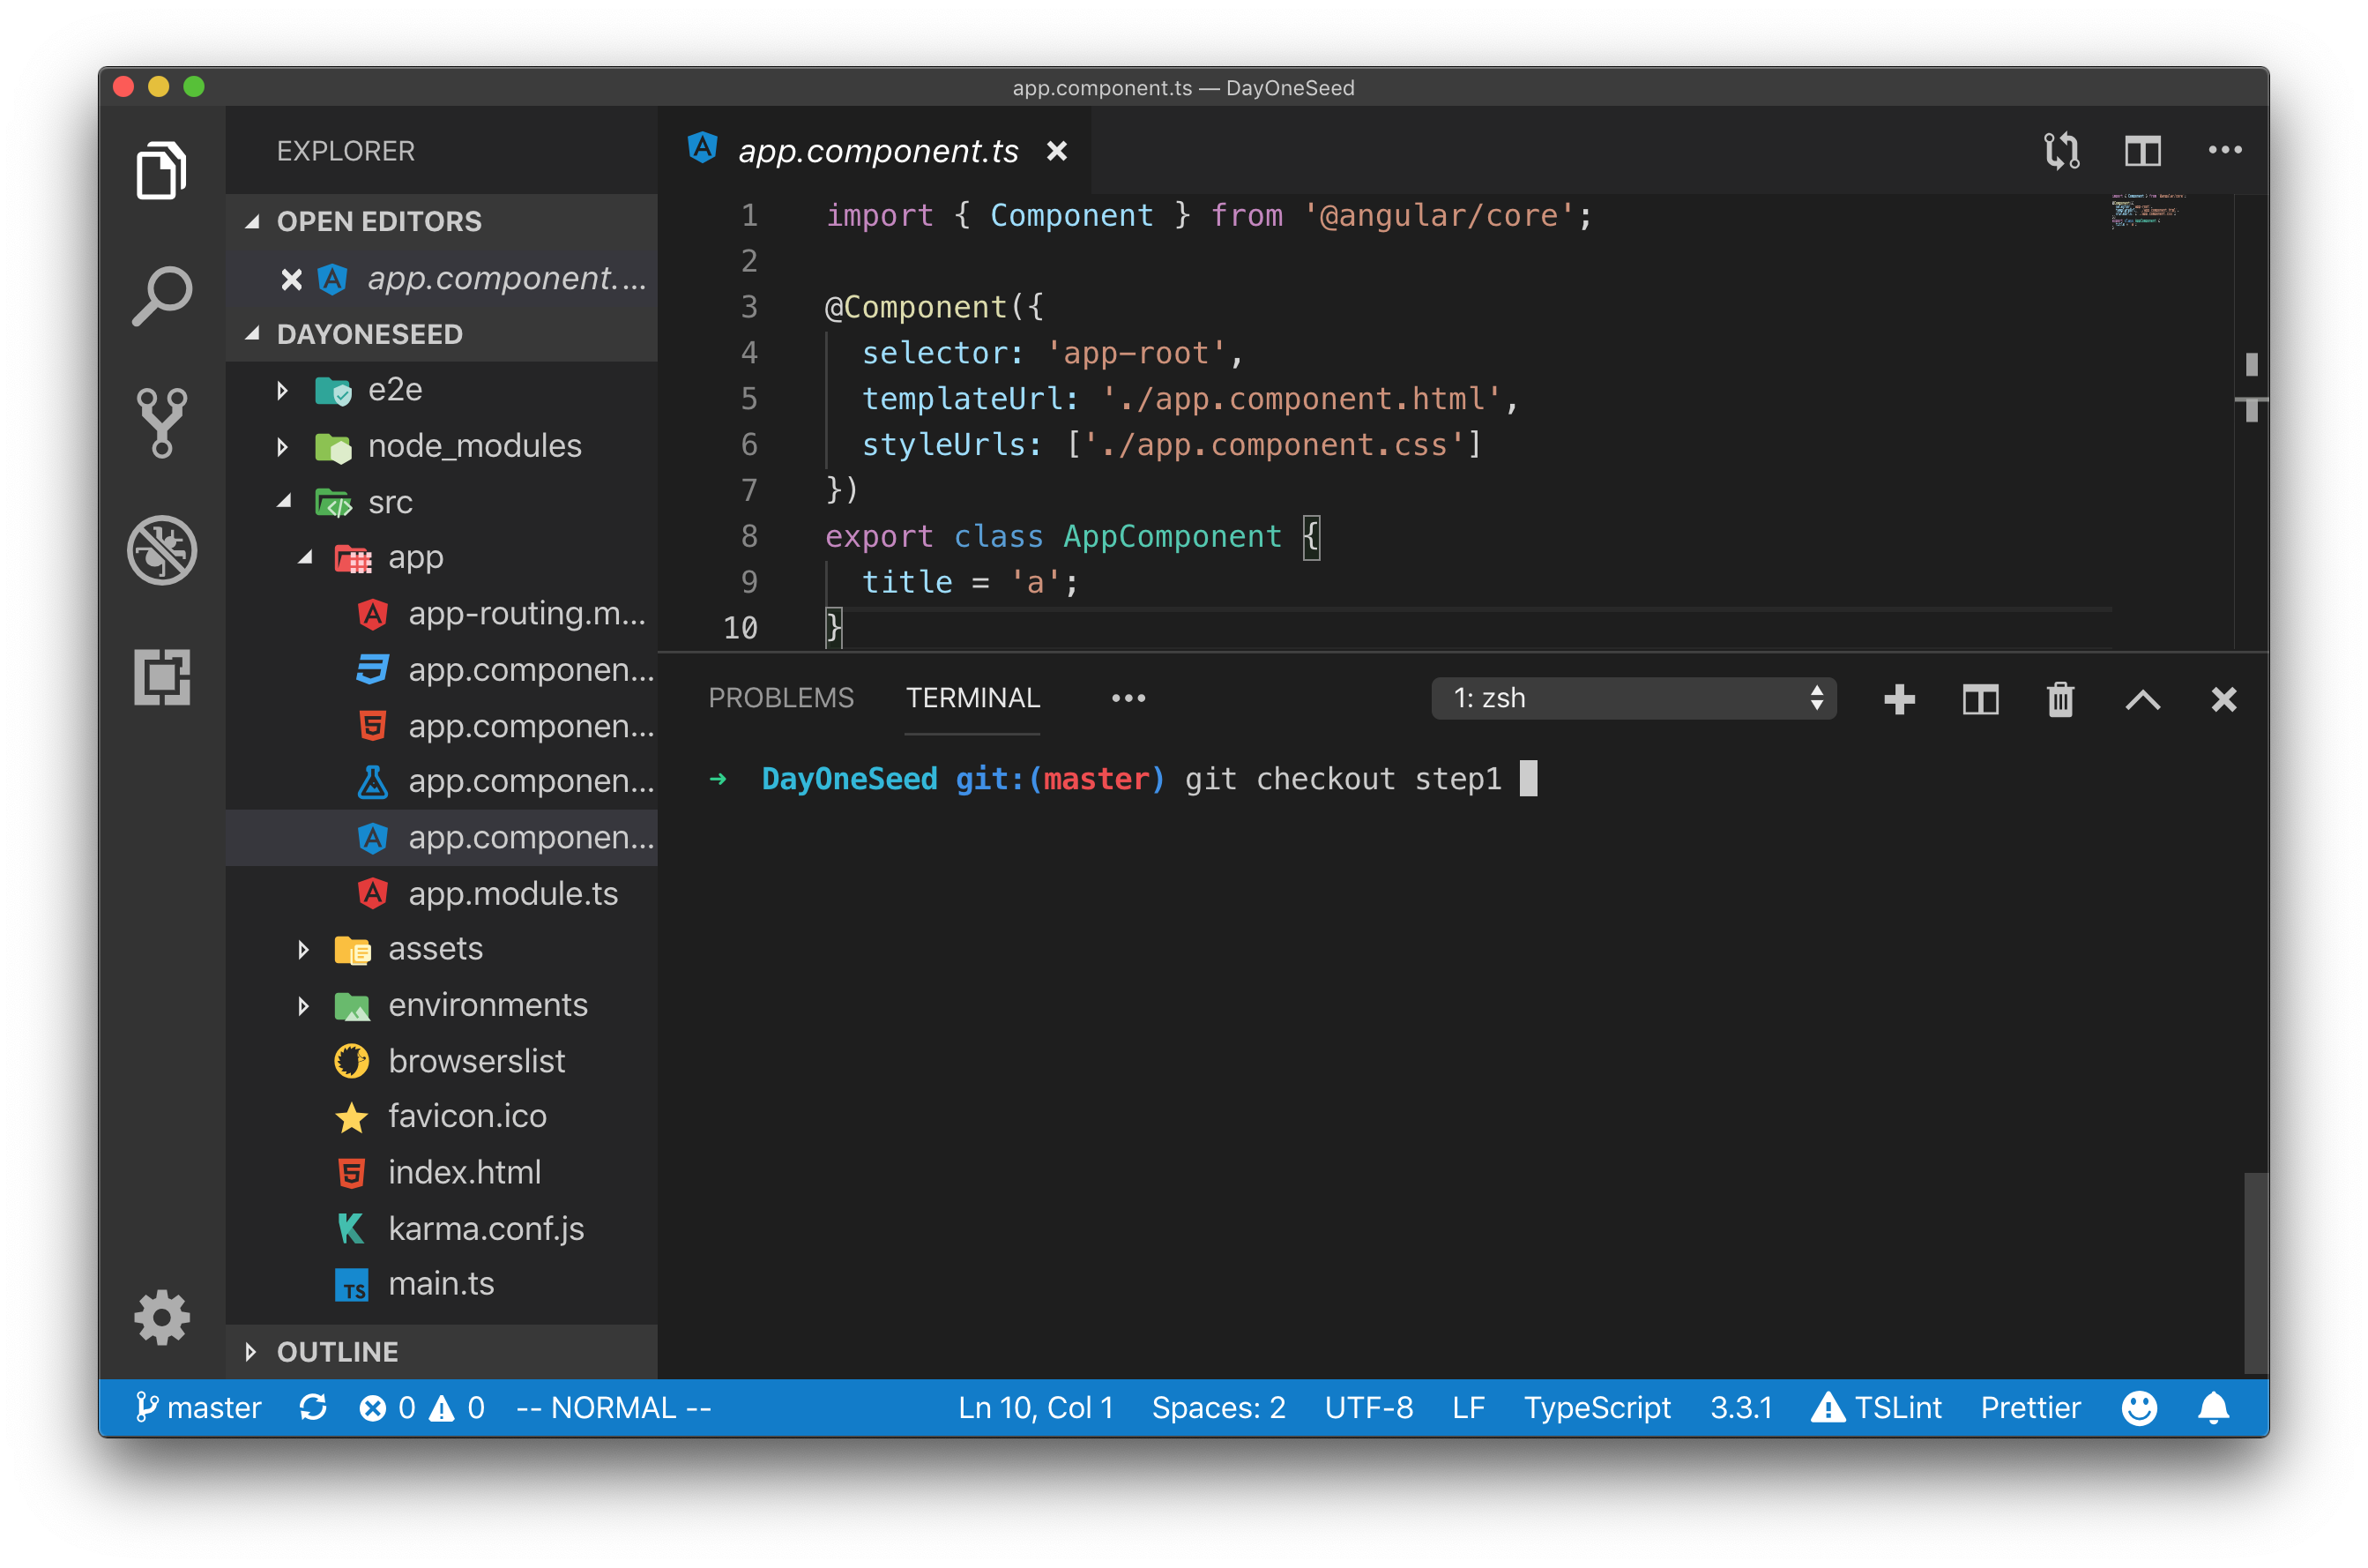
Task: Maximize the panel with up chevron
Action: click(2142, 700)
